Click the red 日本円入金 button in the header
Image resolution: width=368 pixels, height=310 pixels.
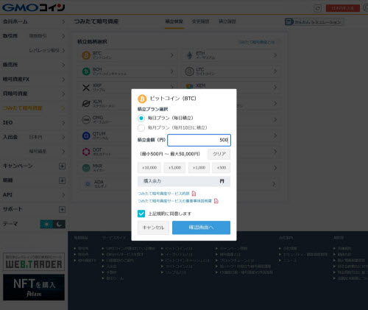point(343,8)
